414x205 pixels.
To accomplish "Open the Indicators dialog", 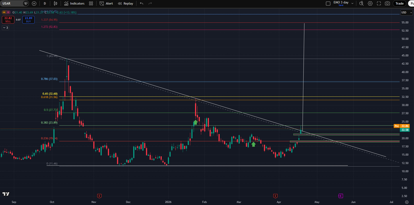I will [75, 3].
